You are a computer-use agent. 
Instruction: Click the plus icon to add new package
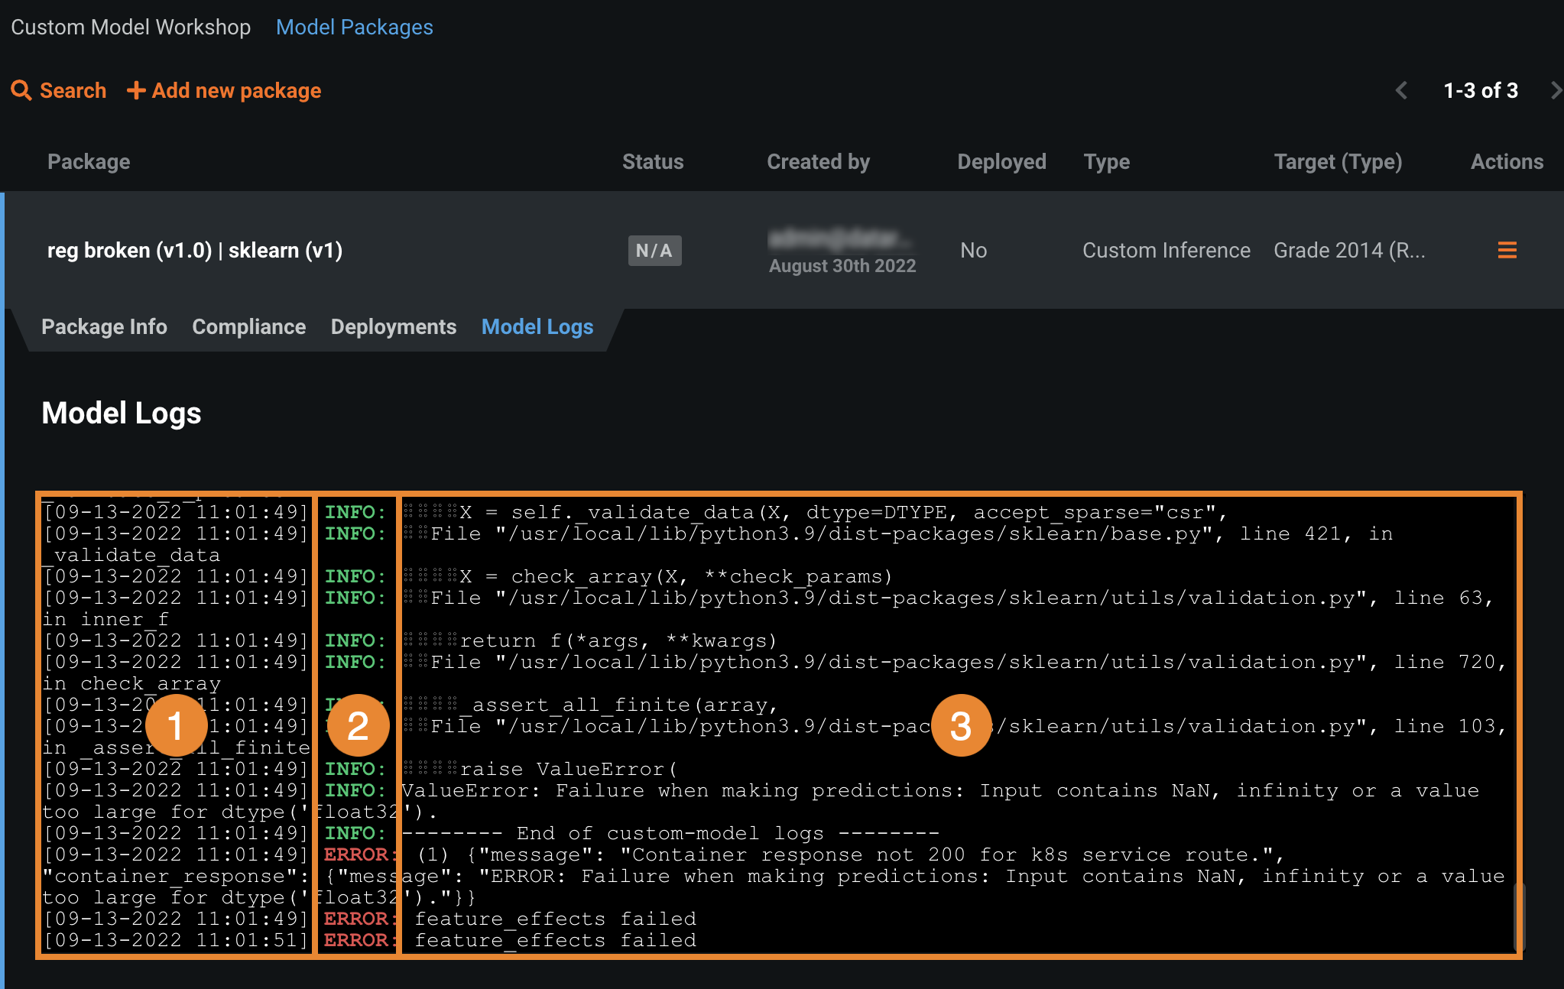tap(136, 90)
